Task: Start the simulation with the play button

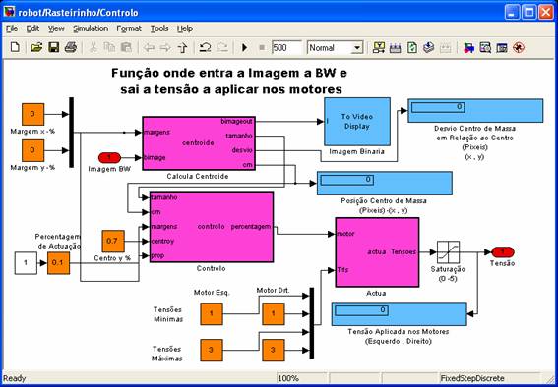Action: pos(244,47)
